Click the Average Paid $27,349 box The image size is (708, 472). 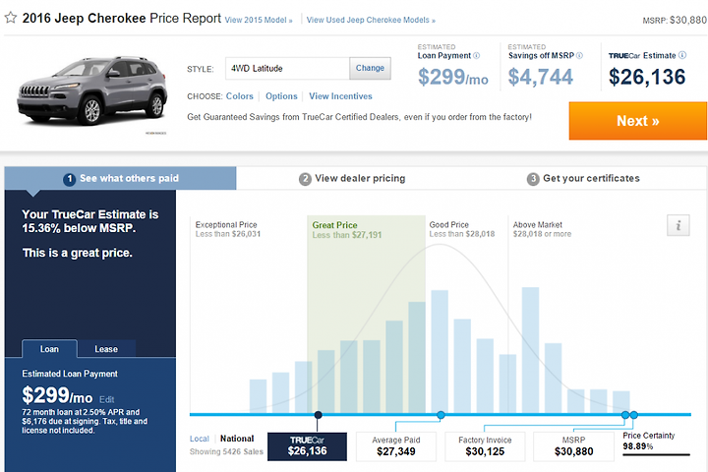click(396, 446)
